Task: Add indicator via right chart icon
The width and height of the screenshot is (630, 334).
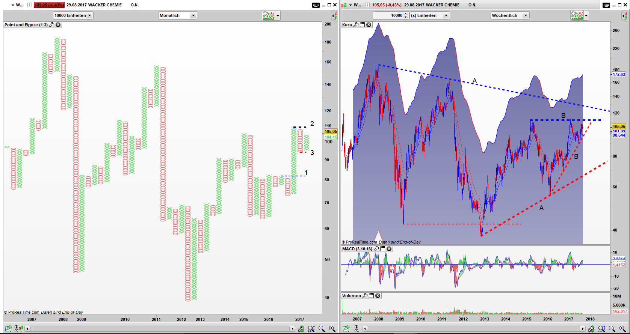Action: point(577,15)
